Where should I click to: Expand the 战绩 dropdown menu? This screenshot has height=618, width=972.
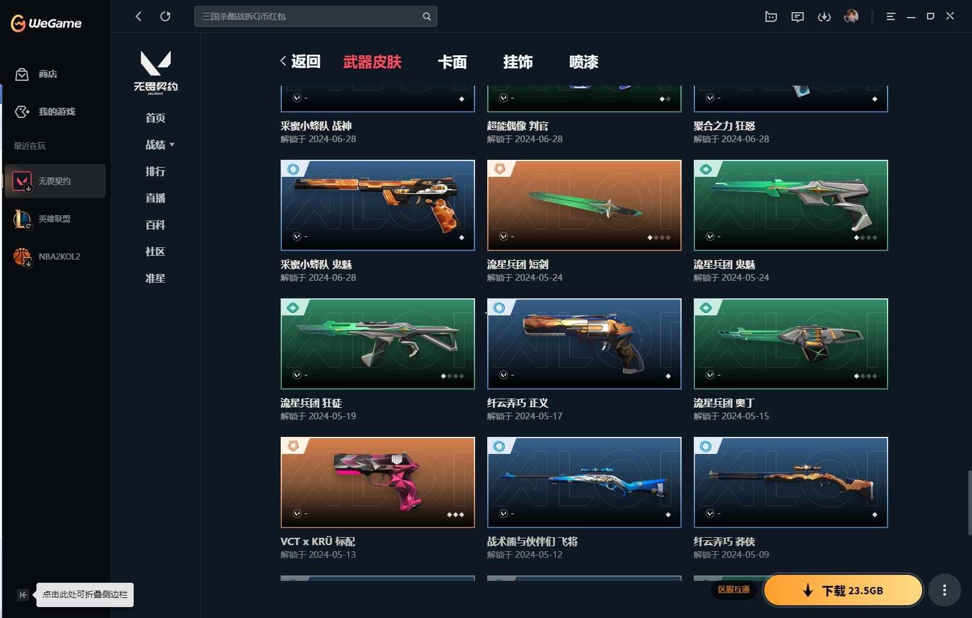pyautogui.click(x=160, y=145)
